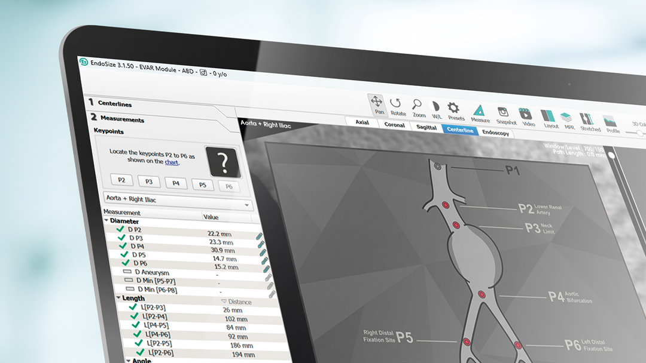Click the EndoSize logo in title bar
The image size is (646, 363).
(x=84, y=62)
